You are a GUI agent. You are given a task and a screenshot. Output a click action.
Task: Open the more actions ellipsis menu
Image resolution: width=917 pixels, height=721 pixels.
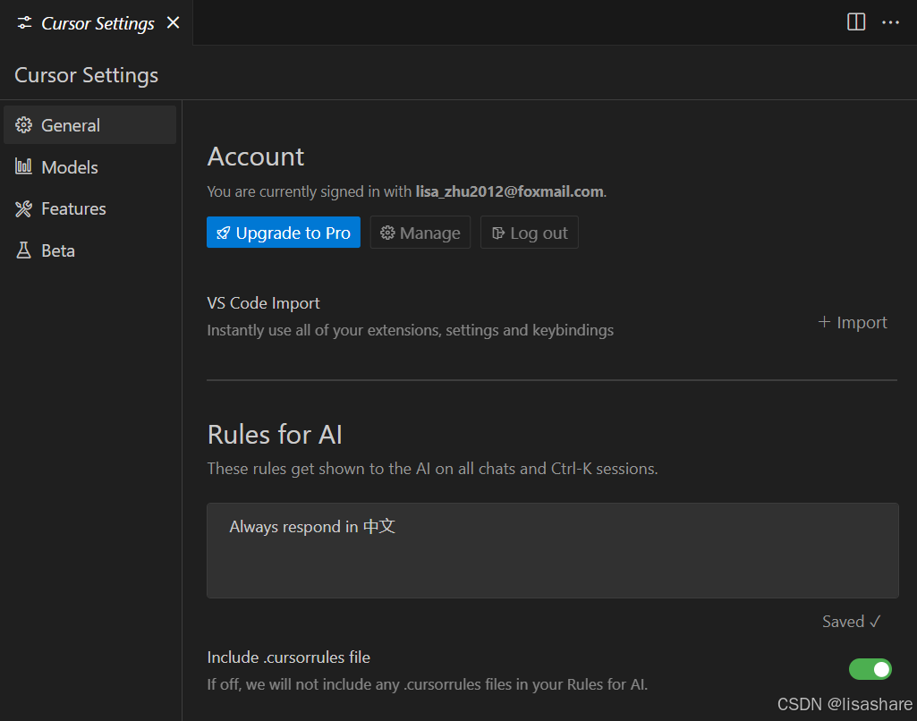tap(890, 22)
